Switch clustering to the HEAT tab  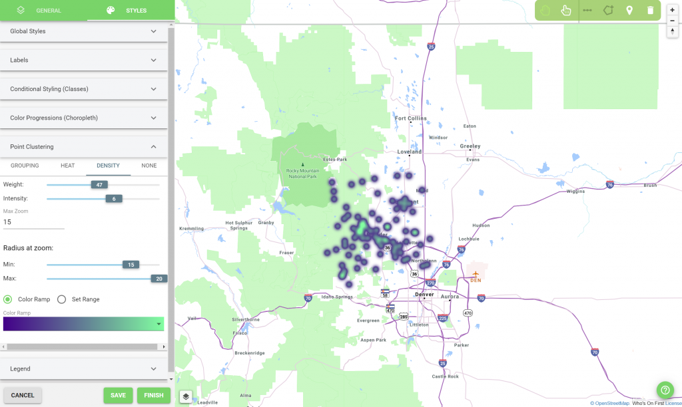[67, 166]
